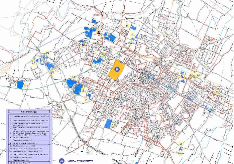Click parking marker number 10
234x164 pixels.
coord(114,125)
